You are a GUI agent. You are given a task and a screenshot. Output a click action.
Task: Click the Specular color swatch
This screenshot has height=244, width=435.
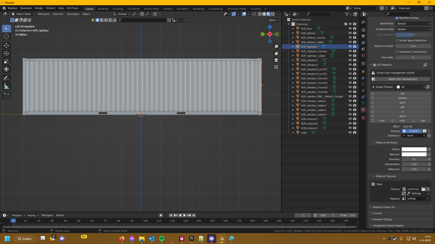(414, 154)
